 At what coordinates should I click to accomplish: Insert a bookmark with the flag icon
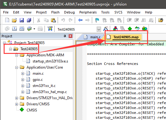(97, 20)
